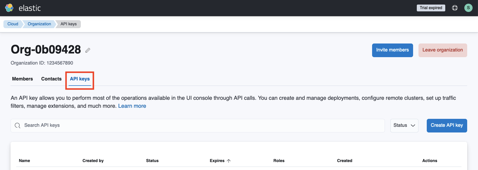This screenshot has width=478, height=170.
Task: Click the Leave organization button
Action: point(442,50)
